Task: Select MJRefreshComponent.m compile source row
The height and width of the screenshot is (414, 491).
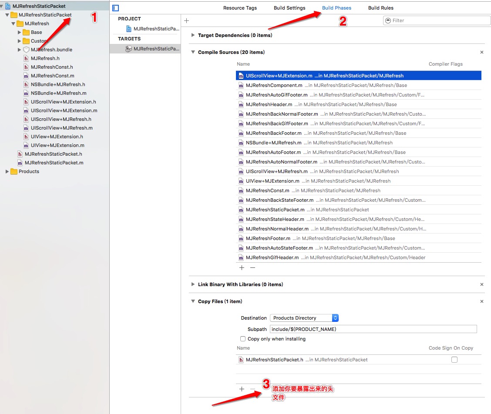Action: tap(359, 85)
